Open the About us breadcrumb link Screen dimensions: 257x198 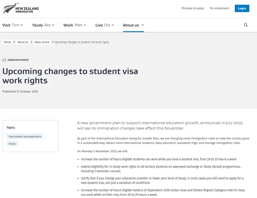[x=23, y=42]
